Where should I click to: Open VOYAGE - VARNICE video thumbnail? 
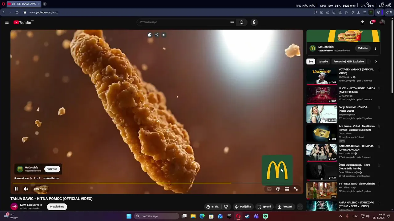(322, 76)
